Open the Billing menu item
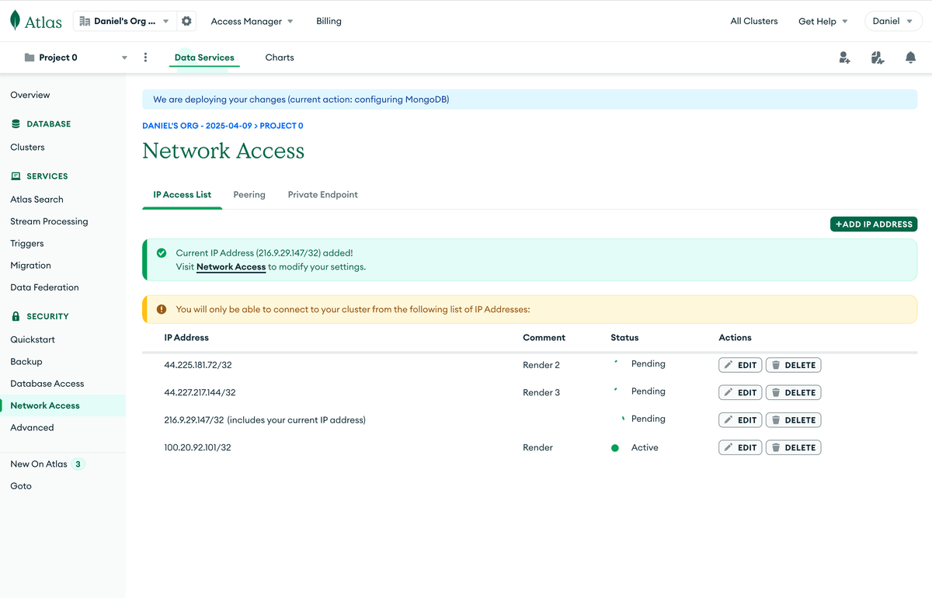This screenshot has height=598, width=932. (x=329, y=21)
